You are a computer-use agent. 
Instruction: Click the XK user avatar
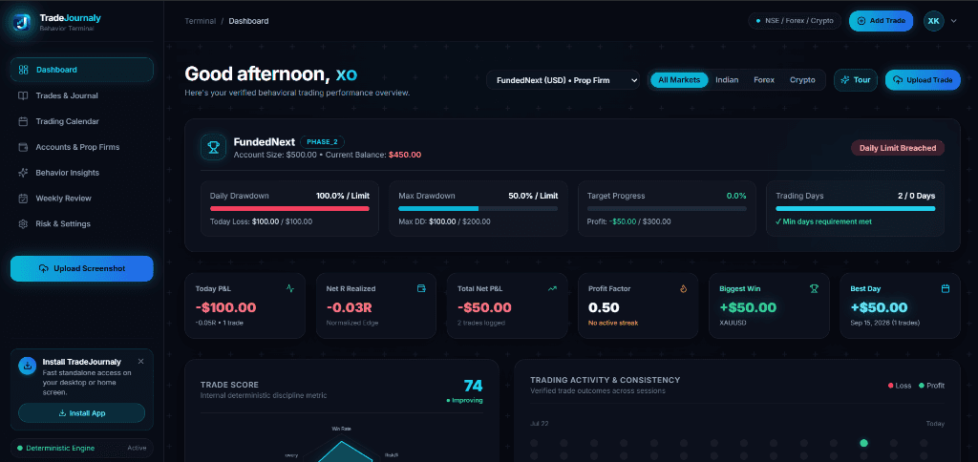click(x=933, y=21)
